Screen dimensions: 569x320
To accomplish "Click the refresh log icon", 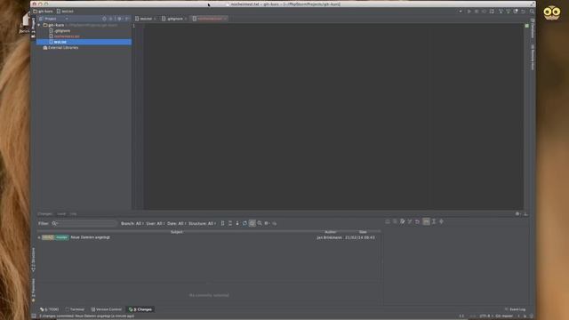I will click(x=244, y=223).
